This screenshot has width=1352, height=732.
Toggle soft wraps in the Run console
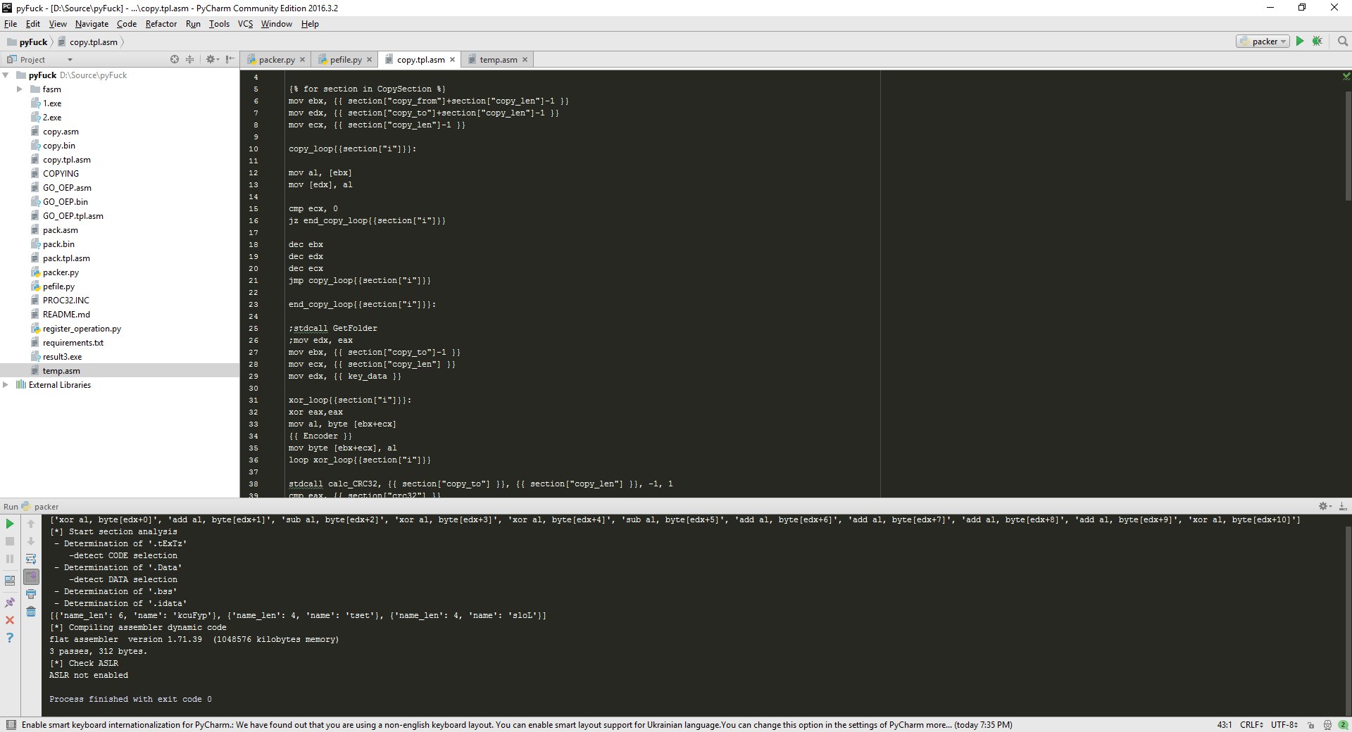pos(31,559)
